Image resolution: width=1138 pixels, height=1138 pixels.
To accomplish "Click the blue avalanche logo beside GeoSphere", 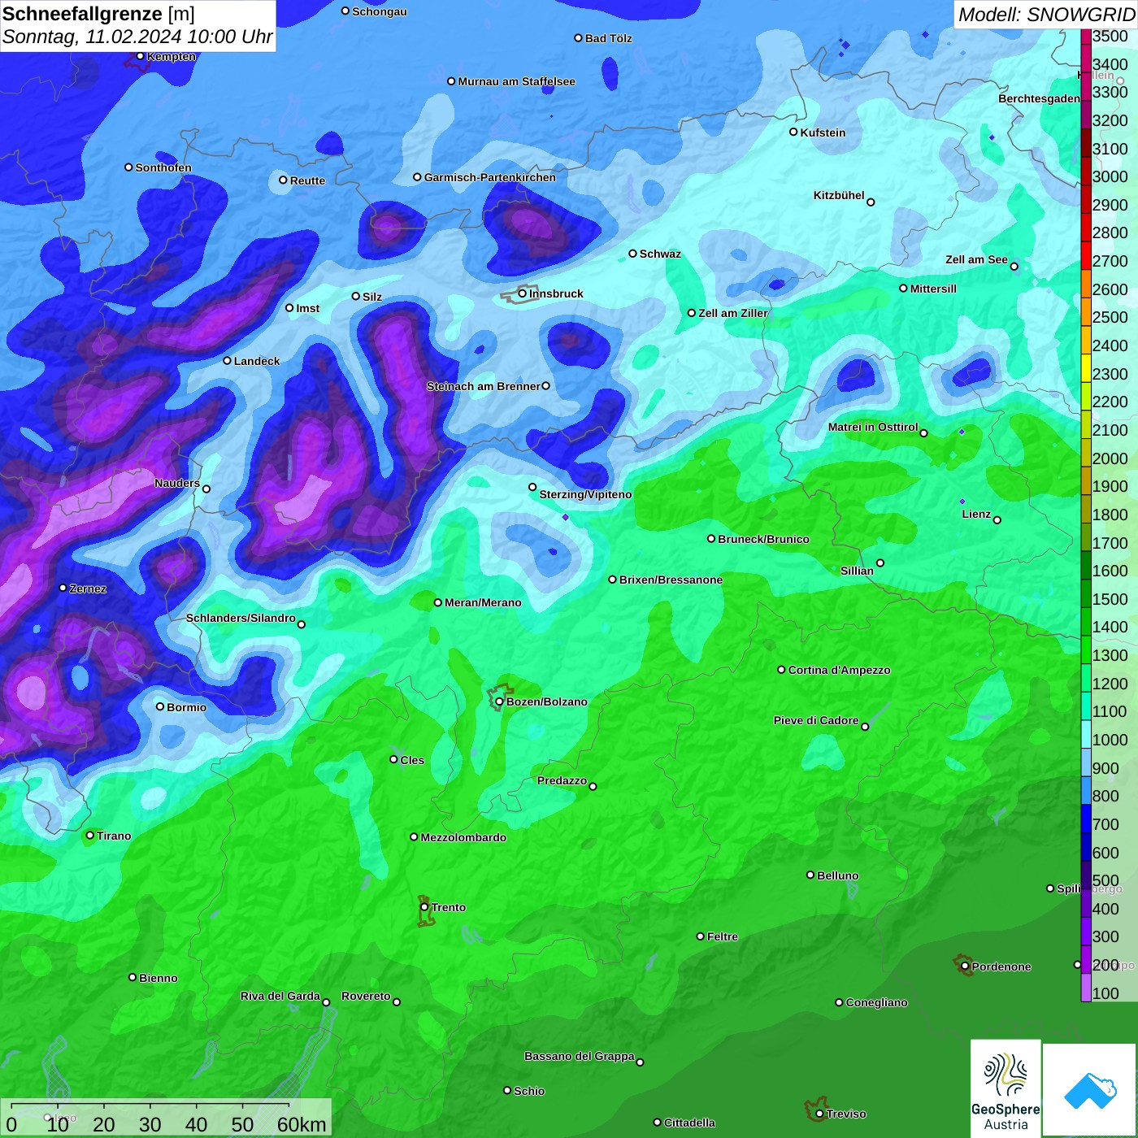I will (1089, 1089).
